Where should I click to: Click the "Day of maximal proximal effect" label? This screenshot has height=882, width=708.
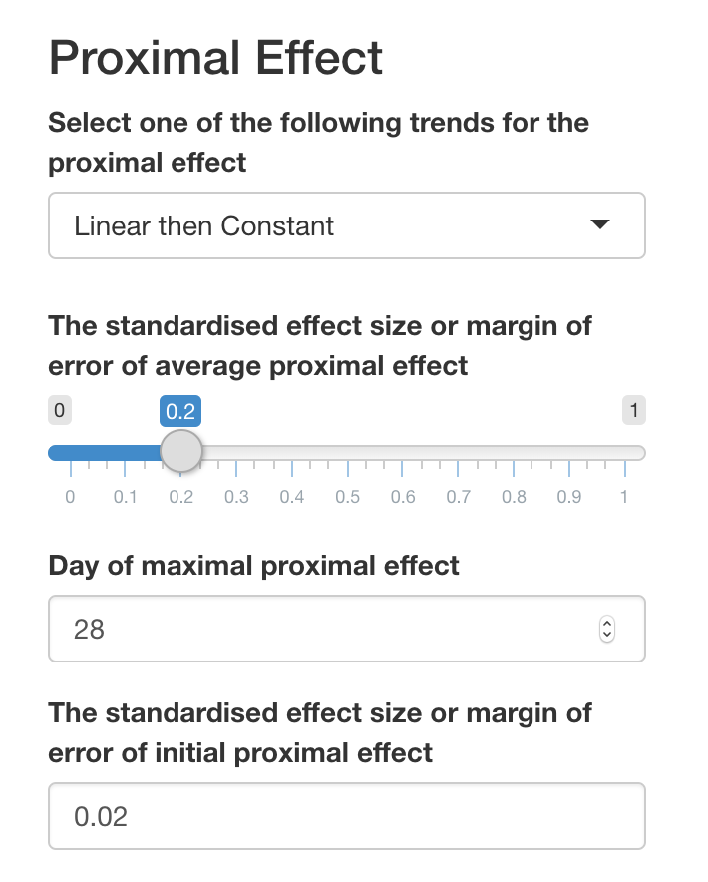click(253, 566)
